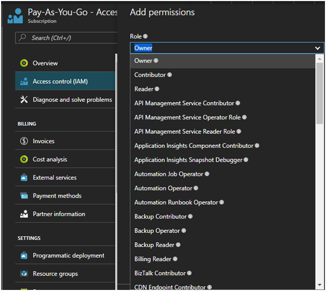Open External services

(x=65, y=178)
